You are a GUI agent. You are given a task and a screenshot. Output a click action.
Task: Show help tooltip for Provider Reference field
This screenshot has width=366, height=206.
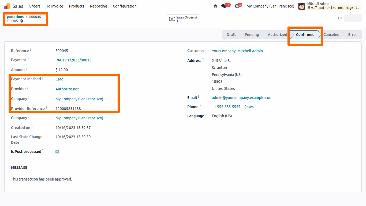click(x=46, y=108)
